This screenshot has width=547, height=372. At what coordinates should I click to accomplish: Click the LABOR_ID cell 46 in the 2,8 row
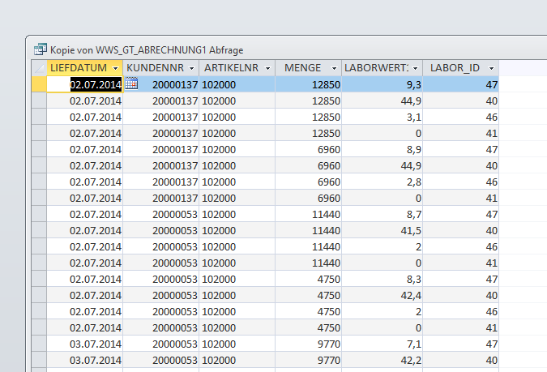tap(461, 182)
